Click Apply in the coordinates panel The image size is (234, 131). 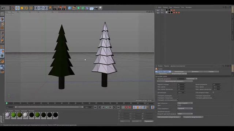pos(149,121)
